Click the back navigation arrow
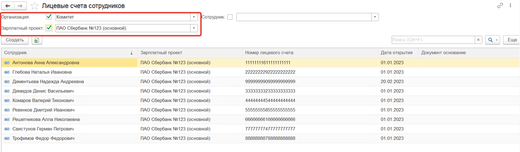Viewport: 520px width, 152px height. pyautogui.click(x=7, y=6)
